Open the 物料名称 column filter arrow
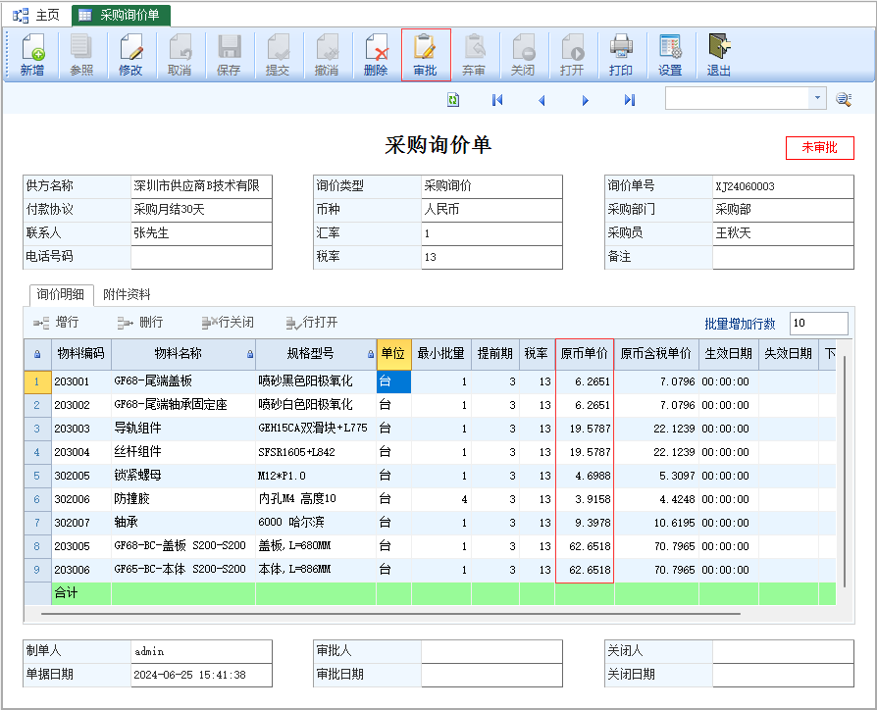The height and width of the screenshot is (710, 877). click(249, 354)
